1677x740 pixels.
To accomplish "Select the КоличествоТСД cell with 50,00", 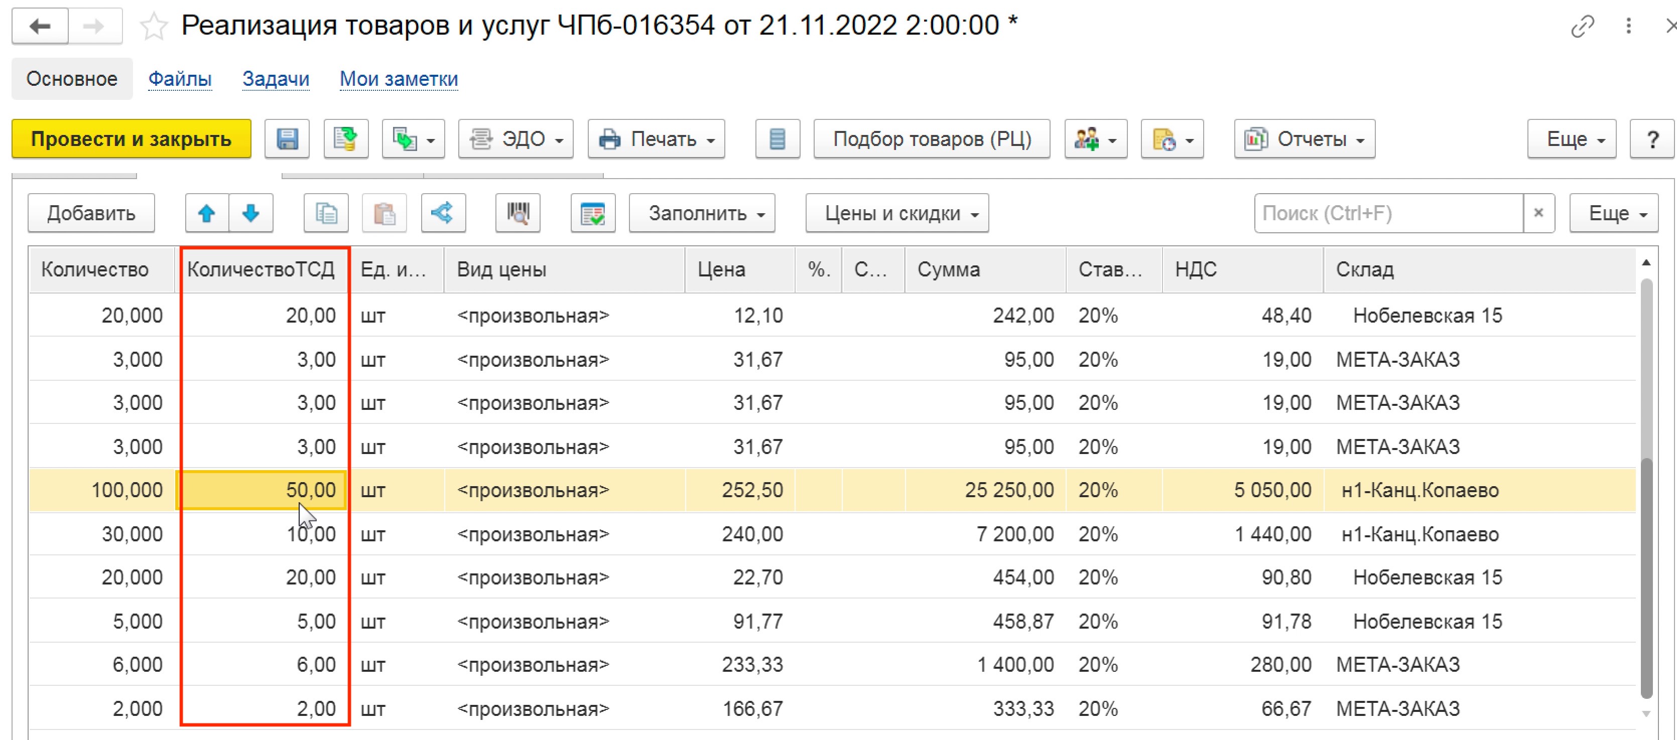I will (x=261, y=490).
